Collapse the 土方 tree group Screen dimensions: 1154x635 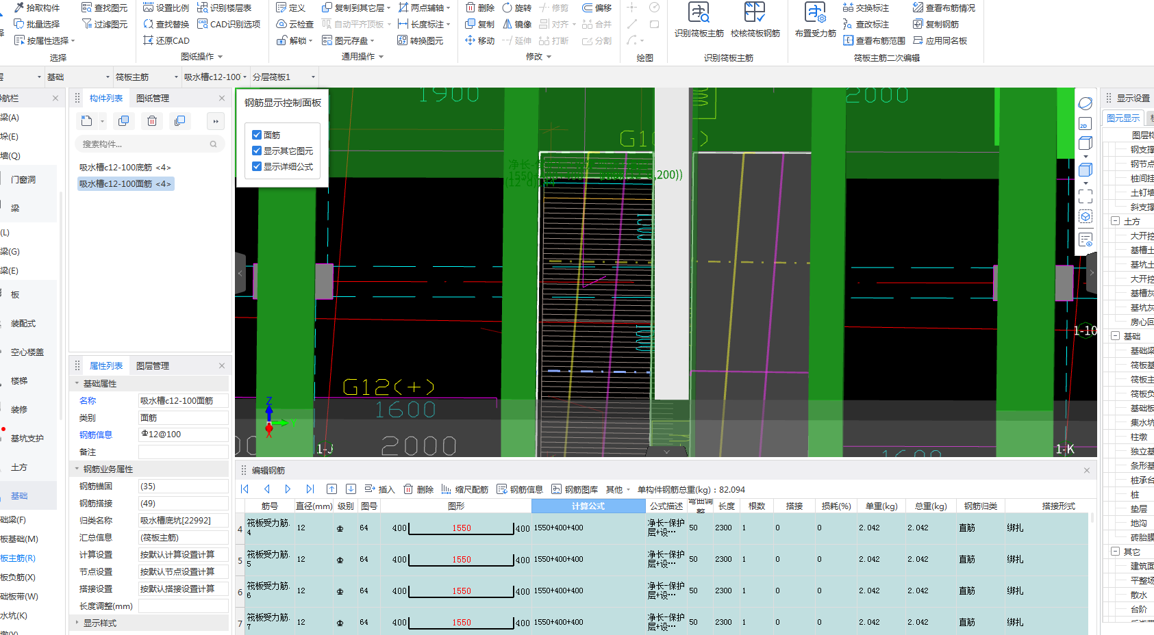1116,221
